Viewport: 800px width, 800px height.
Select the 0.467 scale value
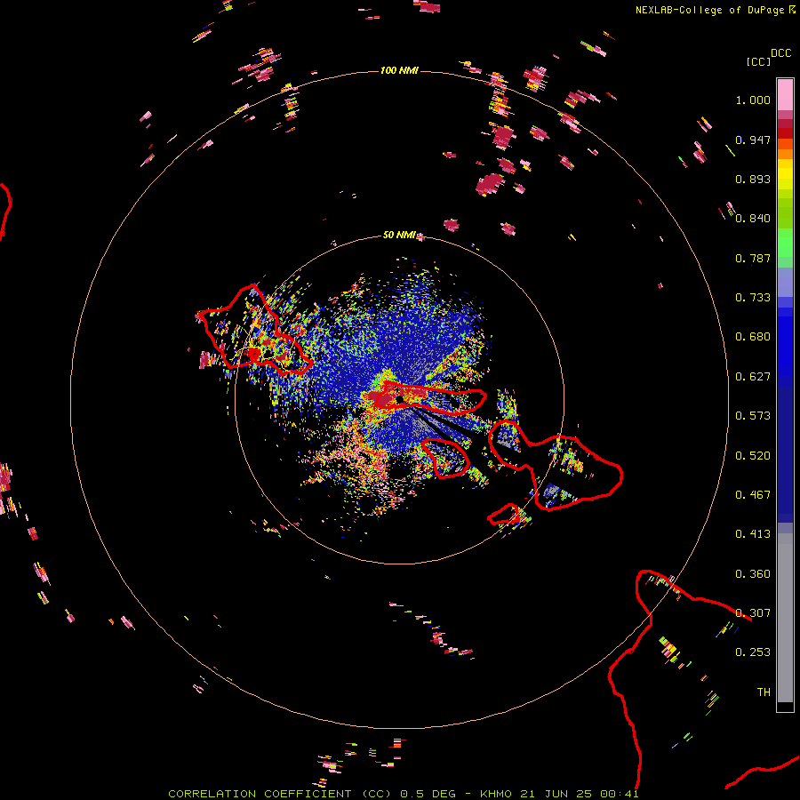pos(753,495)
